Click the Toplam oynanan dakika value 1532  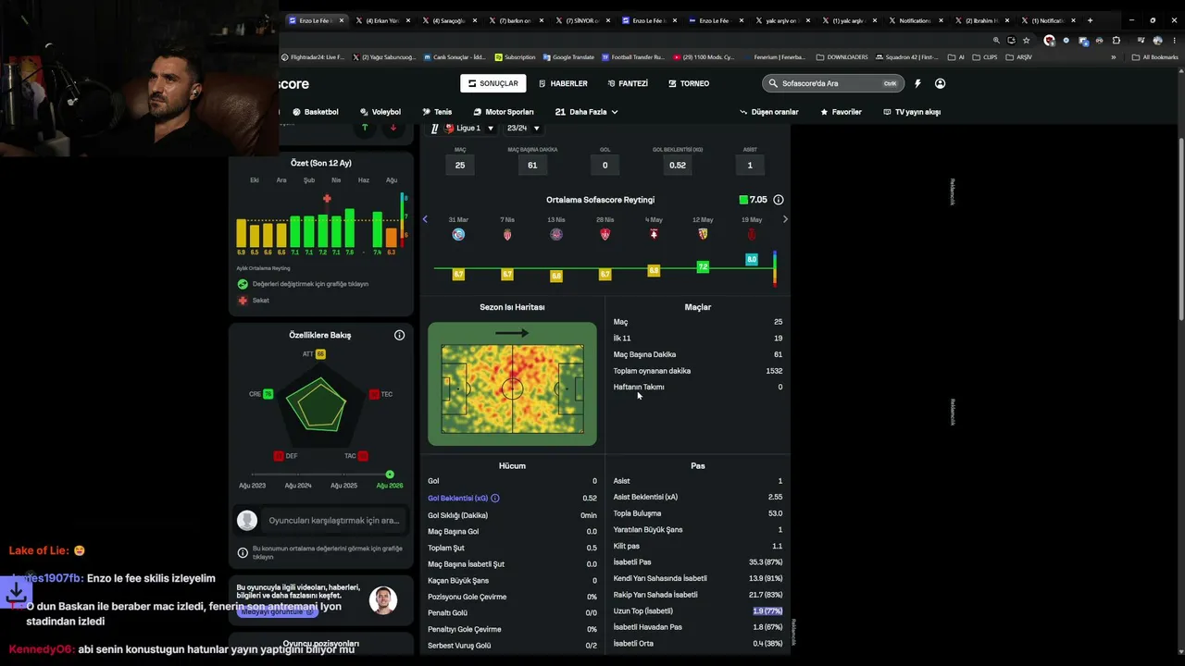(774, 371)
